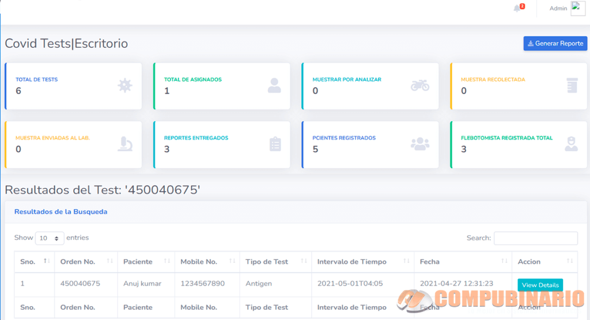Sort table by Mobile No. column arrows
This screenshot has height=320, width=590.
(232, 261)
